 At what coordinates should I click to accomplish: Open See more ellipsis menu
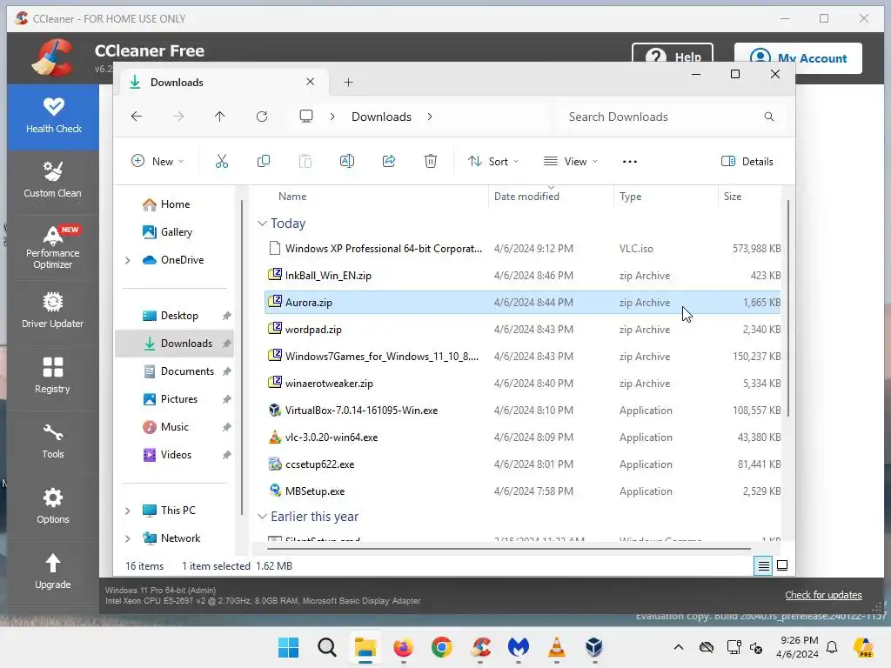pos(630,161)
